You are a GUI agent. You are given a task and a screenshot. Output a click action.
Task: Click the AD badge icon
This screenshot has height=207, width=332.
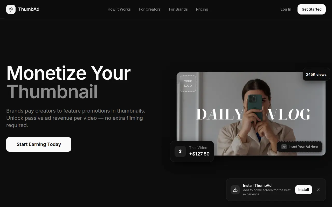pyautogui.click(x=284, y=147)
